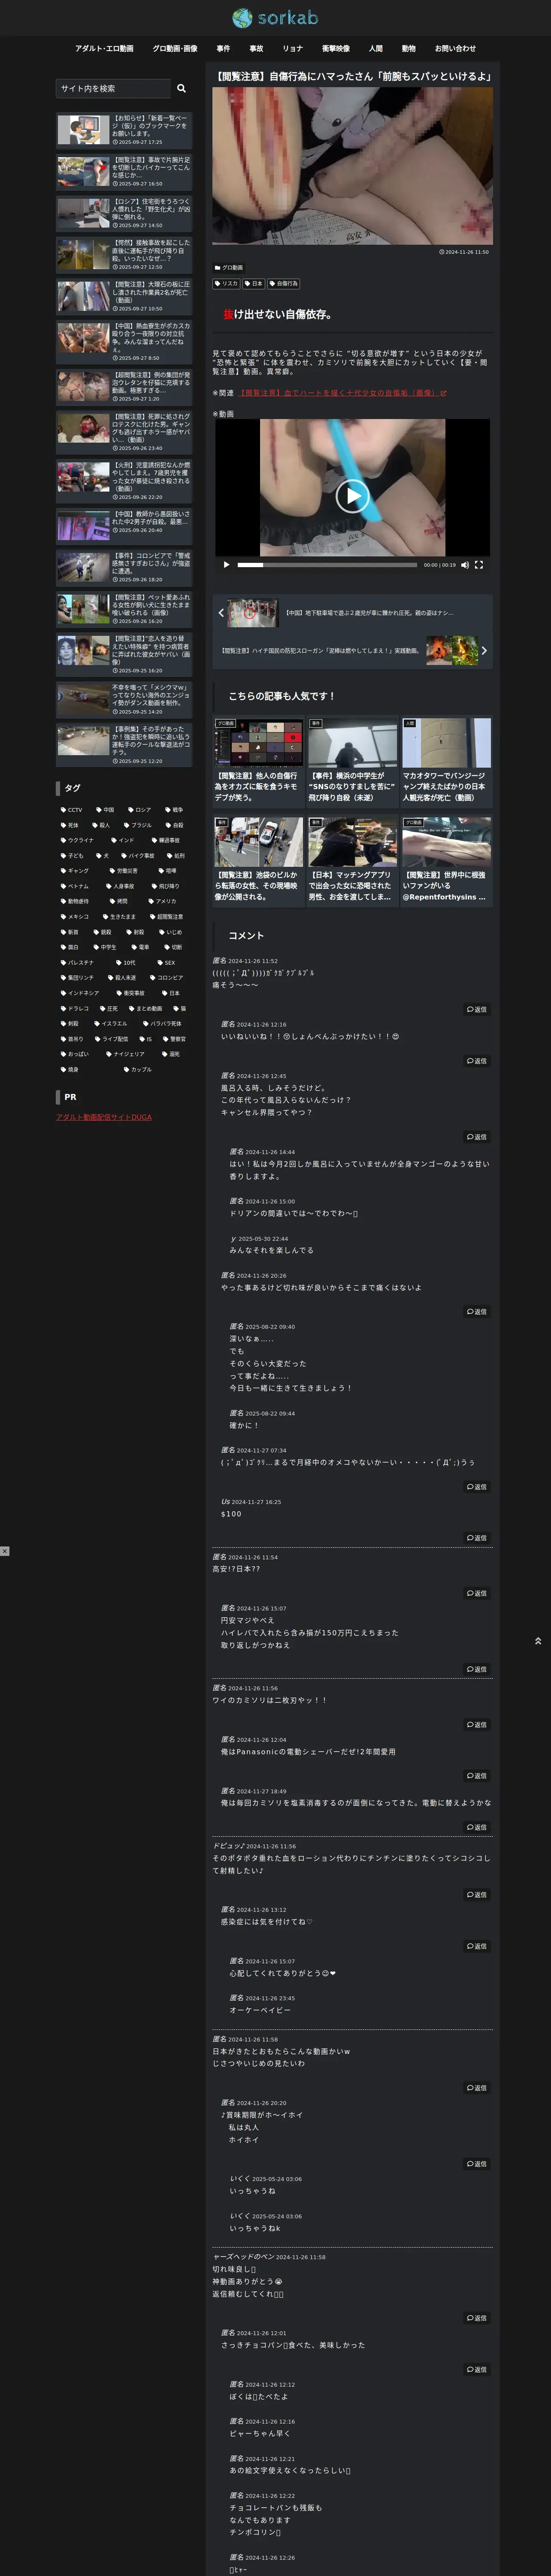
Task: Click the previous article left arrow
Action: (x=221, y=613)
